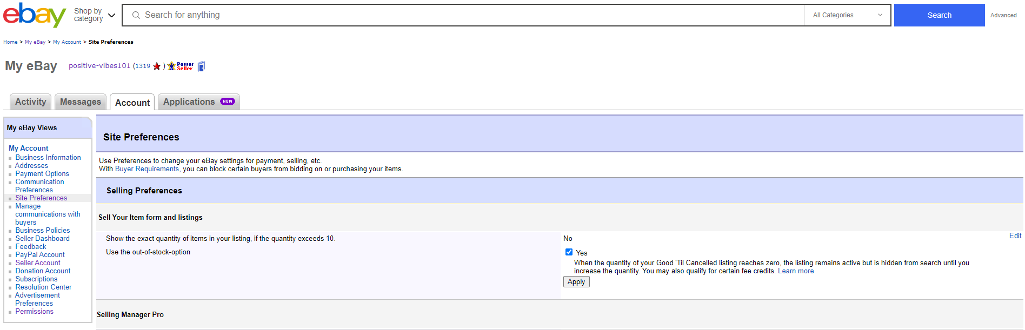Open Advertisement Preferences in sidebar

pos(37,299)
